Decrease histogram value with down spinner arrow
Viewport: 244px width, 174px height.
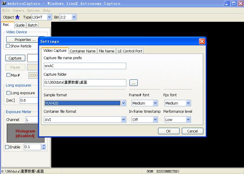click(x=44, y=148)
